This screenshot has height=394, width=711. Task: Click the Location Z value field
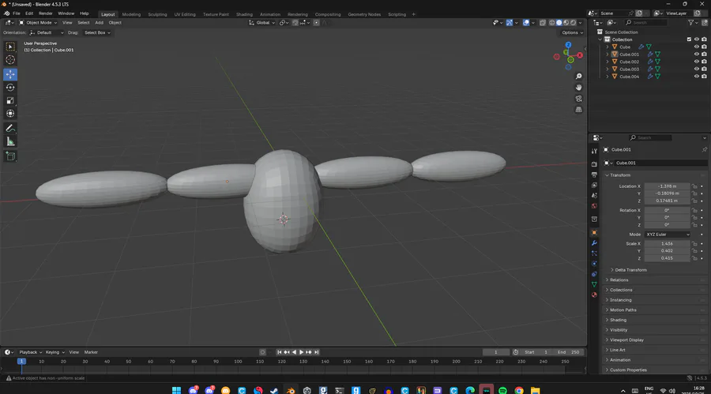click(667, 201)
